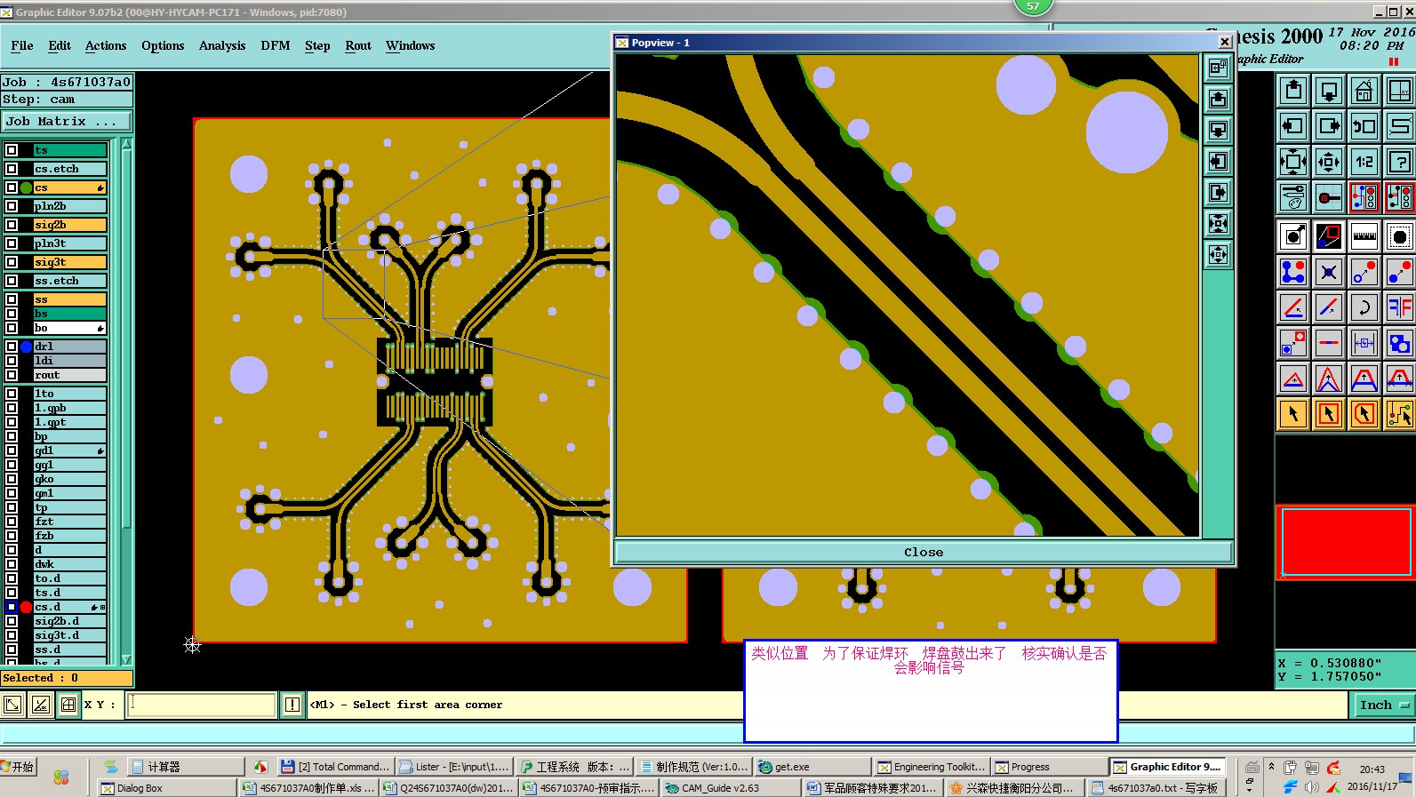Select the ruler measure tool

point(1364,237)
